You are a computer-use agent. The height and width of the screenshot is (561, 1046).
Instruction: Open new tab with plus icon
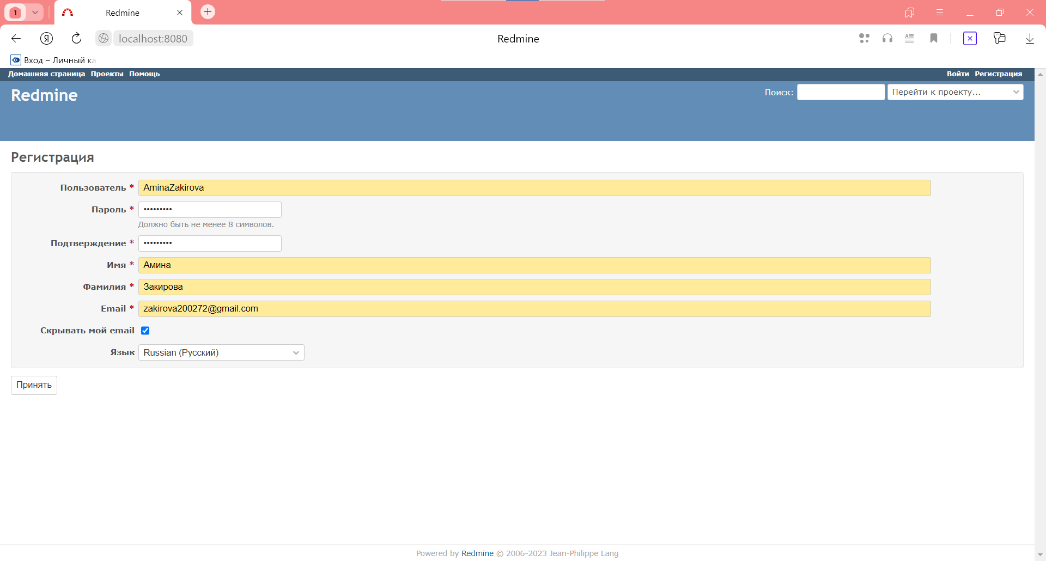pyautogui.click(x=208, y=12)
